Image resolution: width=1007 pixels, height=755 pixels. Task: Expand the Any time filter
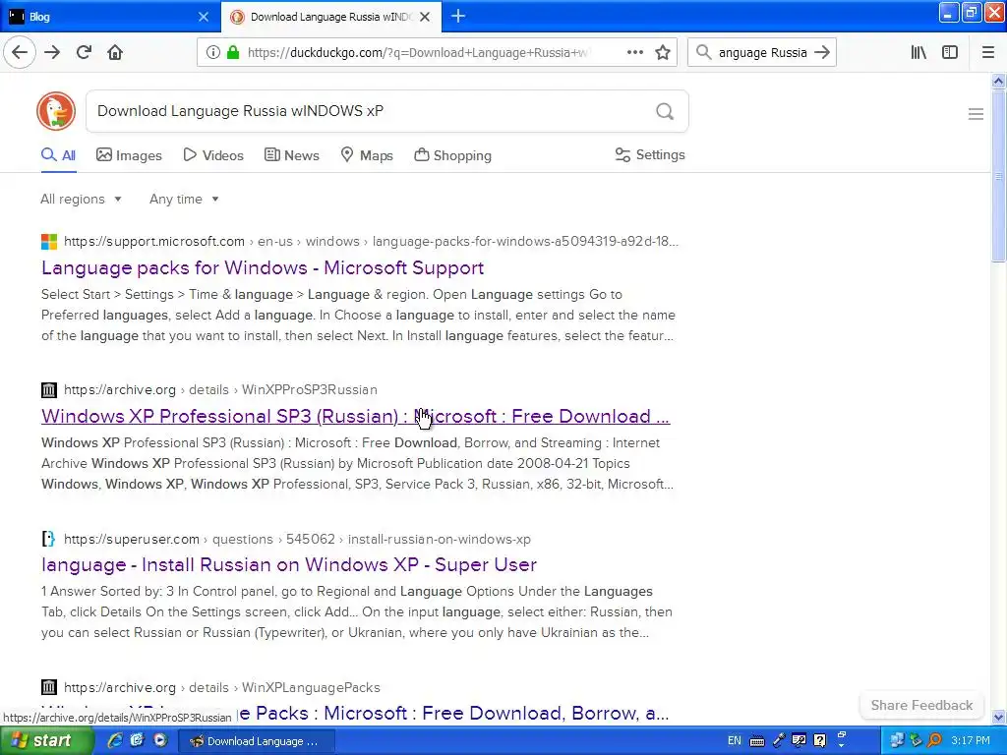[x=184, y=199]
